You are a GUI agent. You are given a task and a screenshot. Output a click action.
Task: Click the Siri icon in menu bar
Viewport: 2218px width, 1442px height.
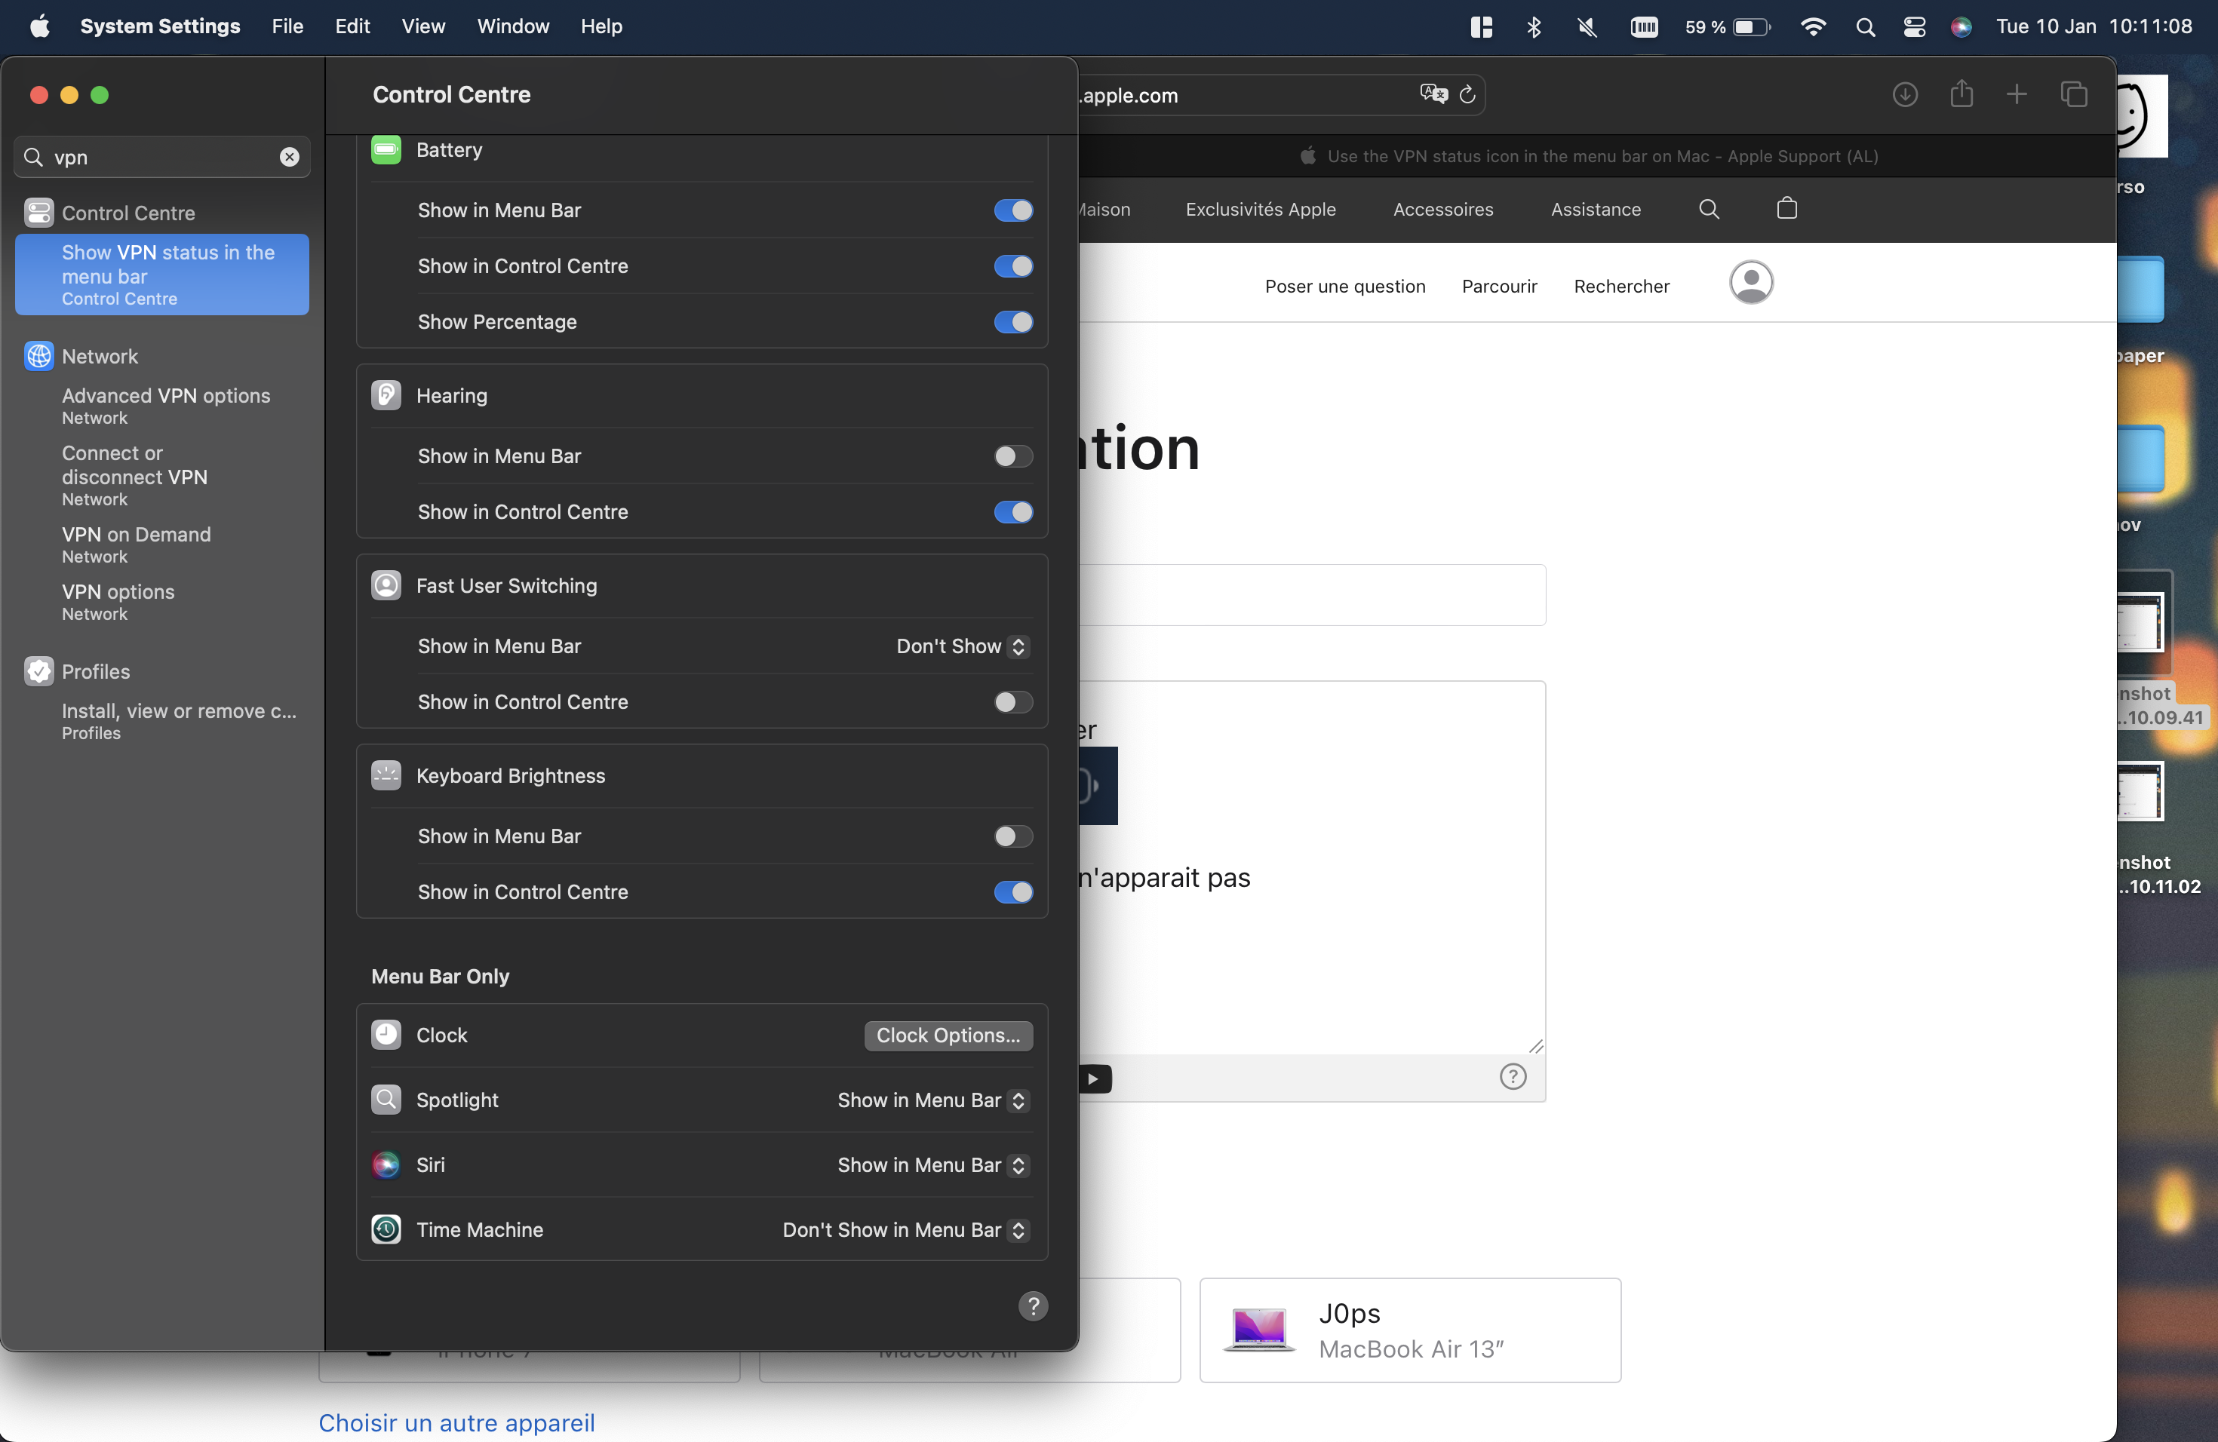(1961, 27)
